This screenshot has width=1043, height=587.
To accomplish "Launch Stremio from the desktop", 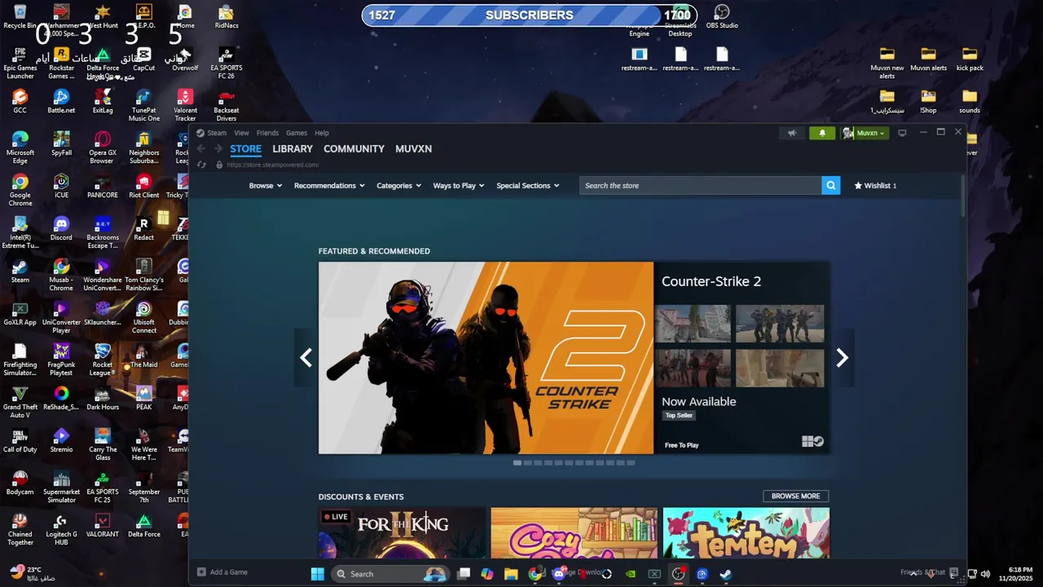I will click(x=61, y=440).
